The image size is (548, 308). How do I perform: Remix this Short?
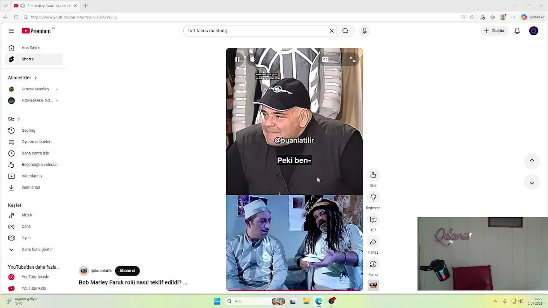coord(373,264)
